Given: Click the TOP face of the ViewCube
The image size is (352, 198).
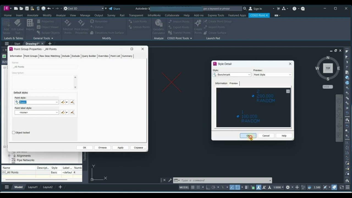Looking at the screenshot, I should coord(328,68).
